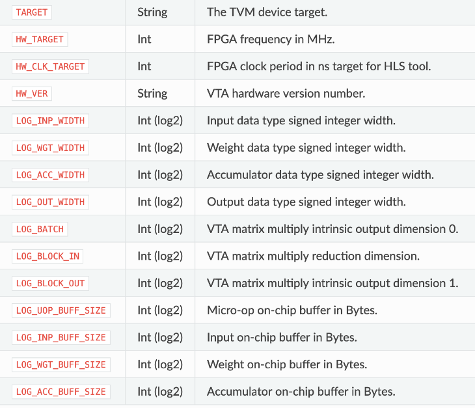Click the TARGET parameter code label
Screen dimensions: 475x408
click(x=32, y=12)
